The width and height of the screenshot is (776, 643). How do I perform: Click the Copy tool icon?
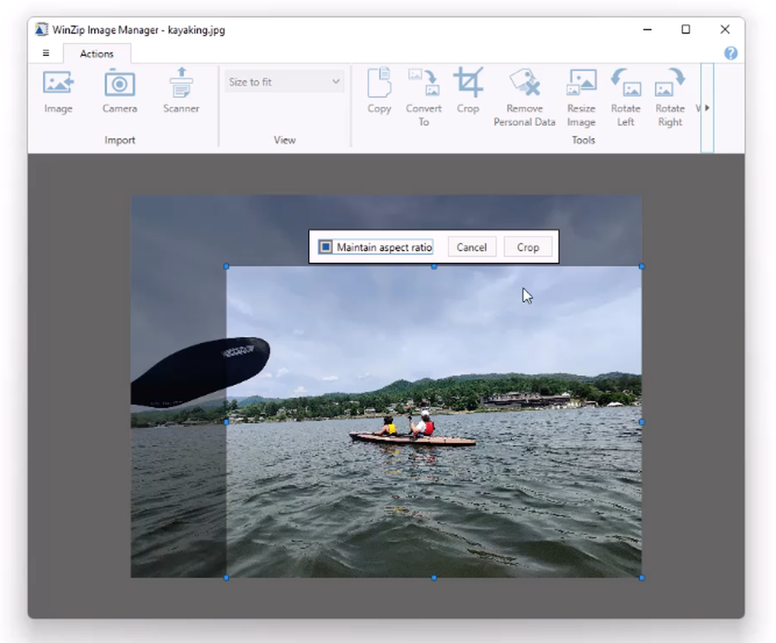pyautogui.click(x=379, y=82)
